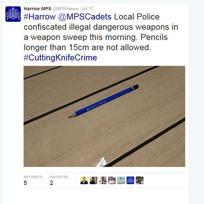This screenshot has width=204, height=204.
Task: Click the green V logo avatar
Action: 121,180
